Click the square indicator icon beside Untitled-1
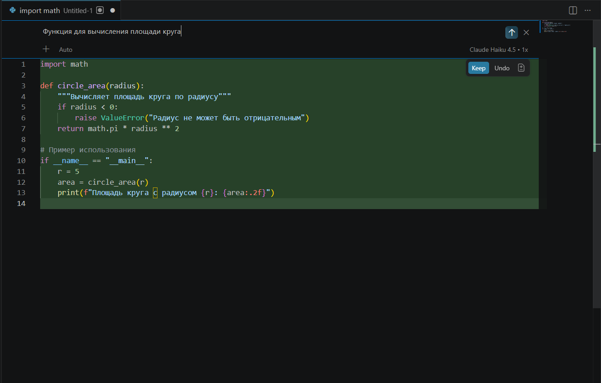The image size is (601, 383). (100, 10)
